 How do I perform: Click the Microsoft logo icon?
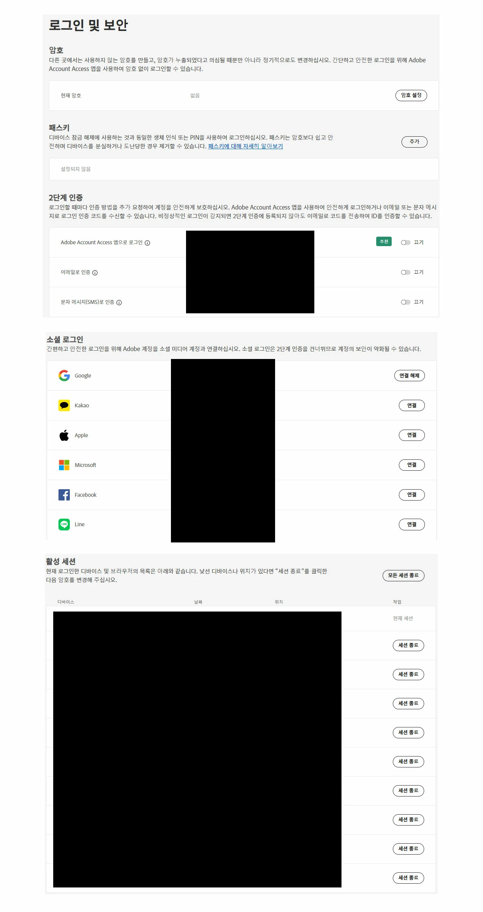(64, 465)
